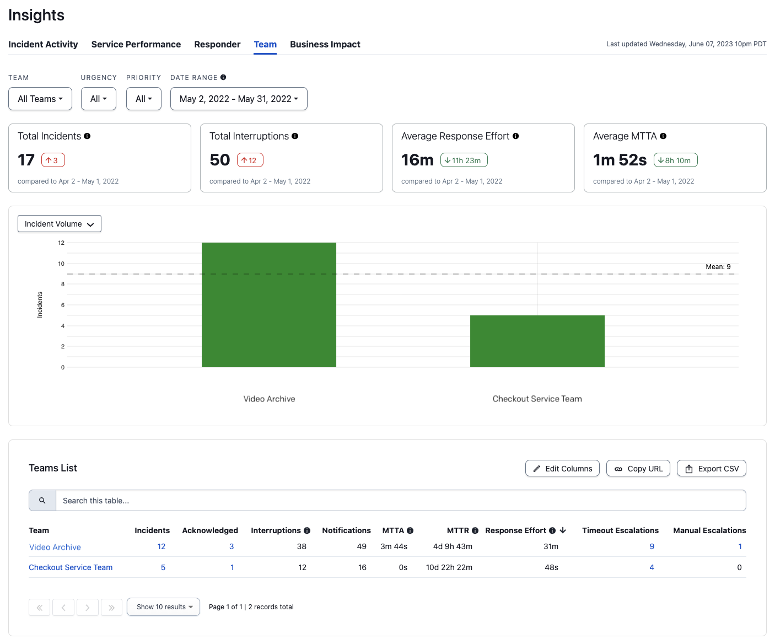Open the Incident Volume chart selector
The width and height of the screenshot is (775, 644).
tap(59, 223)
